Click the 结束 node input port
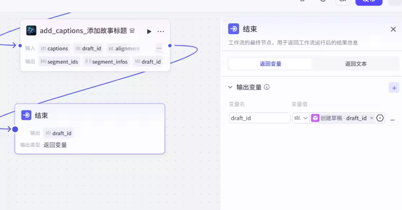The image size is (402, 210). click(x=15, y=129)
